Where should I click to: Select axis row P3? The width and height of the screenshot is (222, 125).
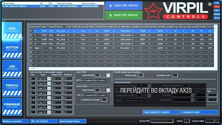coord(121,39)
